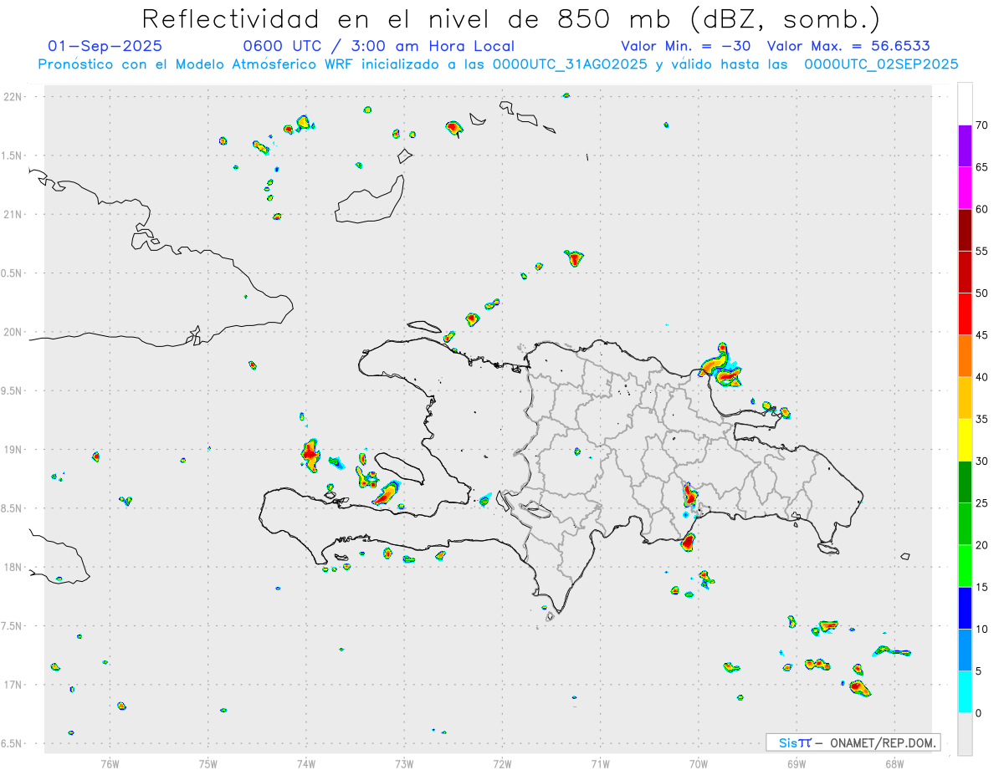Click the colorbar value label "50"

(981, 293)
